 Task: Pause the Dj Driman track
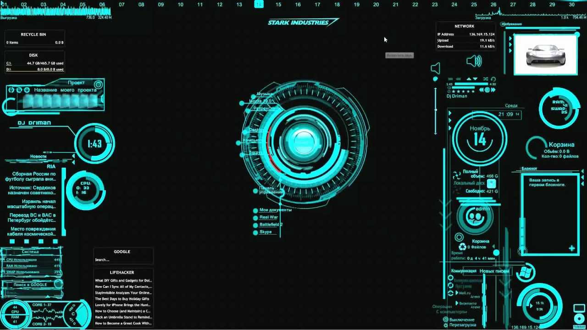487,90
